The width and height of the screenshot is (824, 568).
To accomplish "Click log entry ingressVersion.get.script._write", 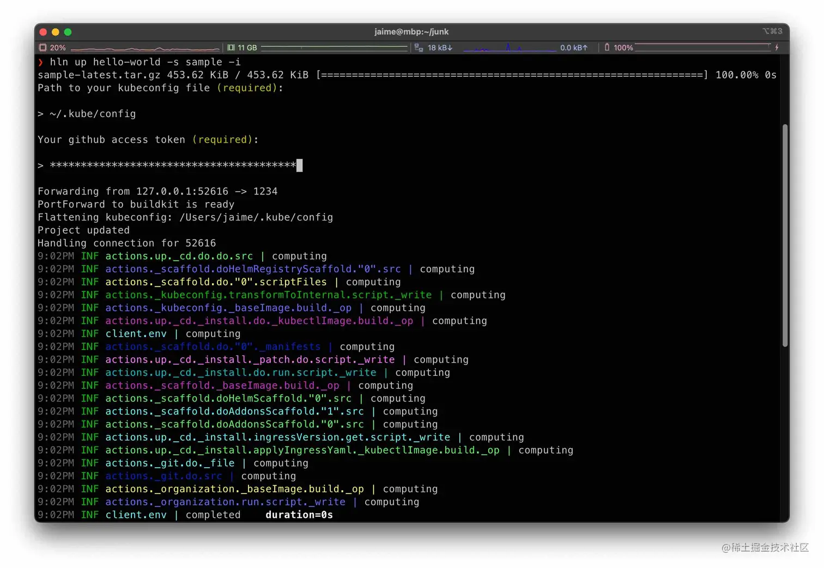I will [x=281, y=437].
